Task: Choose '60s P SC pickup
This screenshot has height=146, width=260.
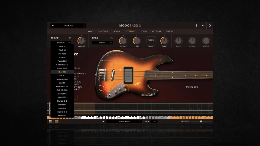Action: coord(62,47)
